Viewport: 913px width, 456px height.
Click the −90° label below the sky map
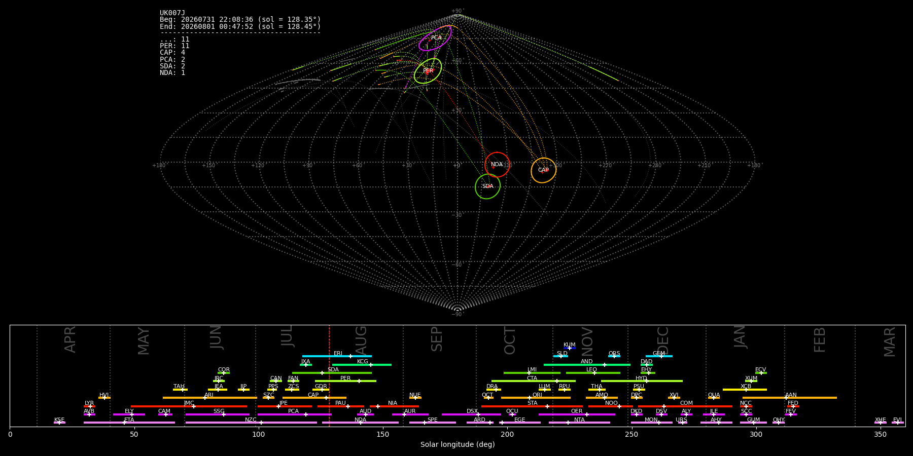[x=458, y=315]
